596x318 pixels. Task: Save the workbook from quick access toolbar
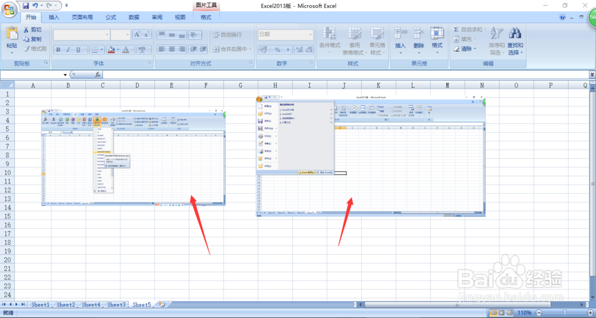[x=26, y=5]
